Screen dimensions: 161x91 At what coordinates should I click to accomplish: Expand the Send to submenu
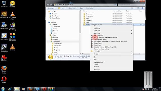tap(111, 54)
